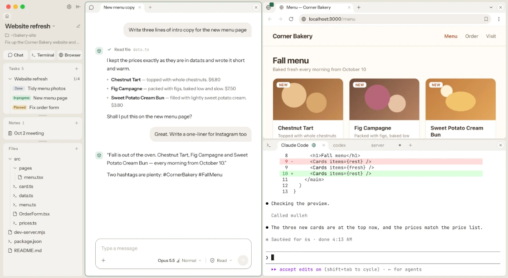Image resolution: width=508 pixels, height=278 pixels.
Task: Open data.ts in the file tree
Action: (x=26, y=196)
